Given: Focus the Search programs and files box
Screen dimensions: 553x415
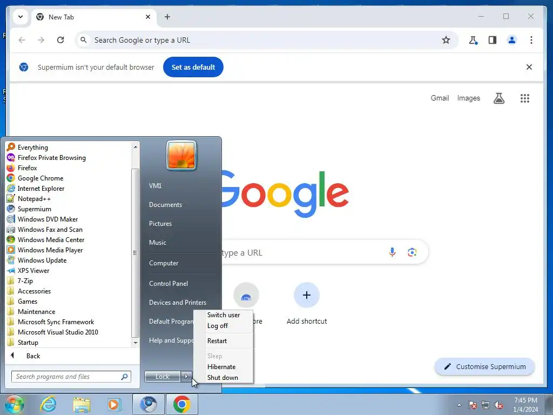Looking at the screenshot, I should coord(71,377).
